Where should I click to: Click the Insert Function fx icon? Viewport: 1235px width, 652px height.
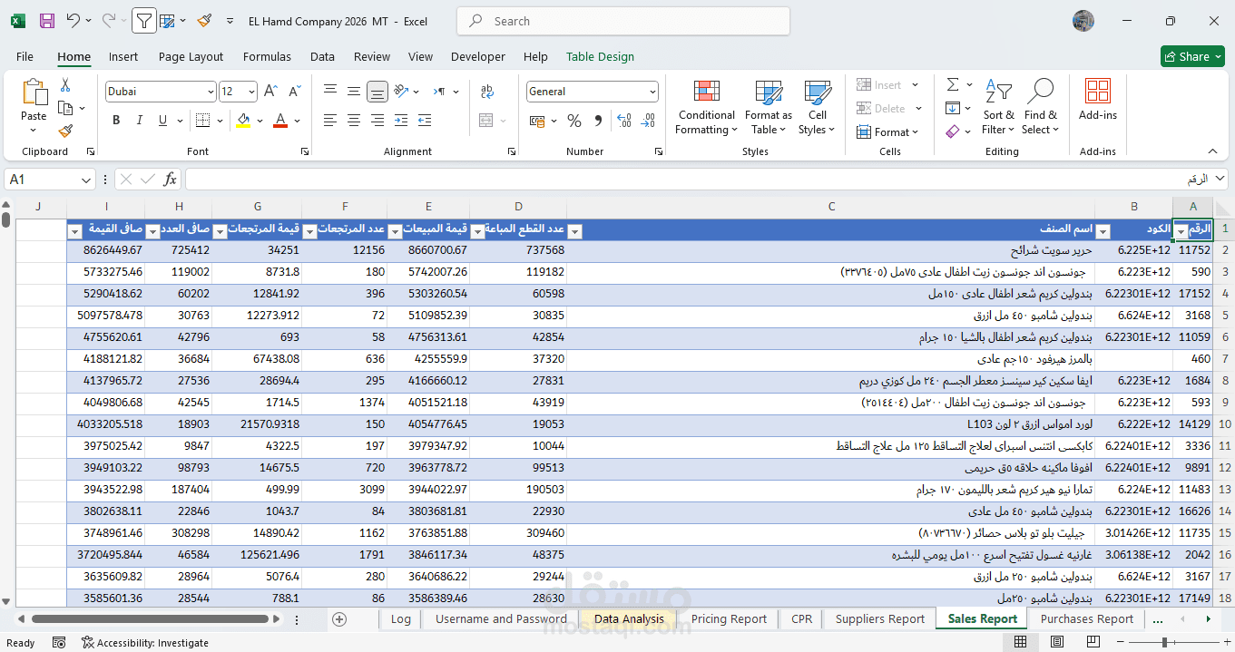[x=170, y=180]
